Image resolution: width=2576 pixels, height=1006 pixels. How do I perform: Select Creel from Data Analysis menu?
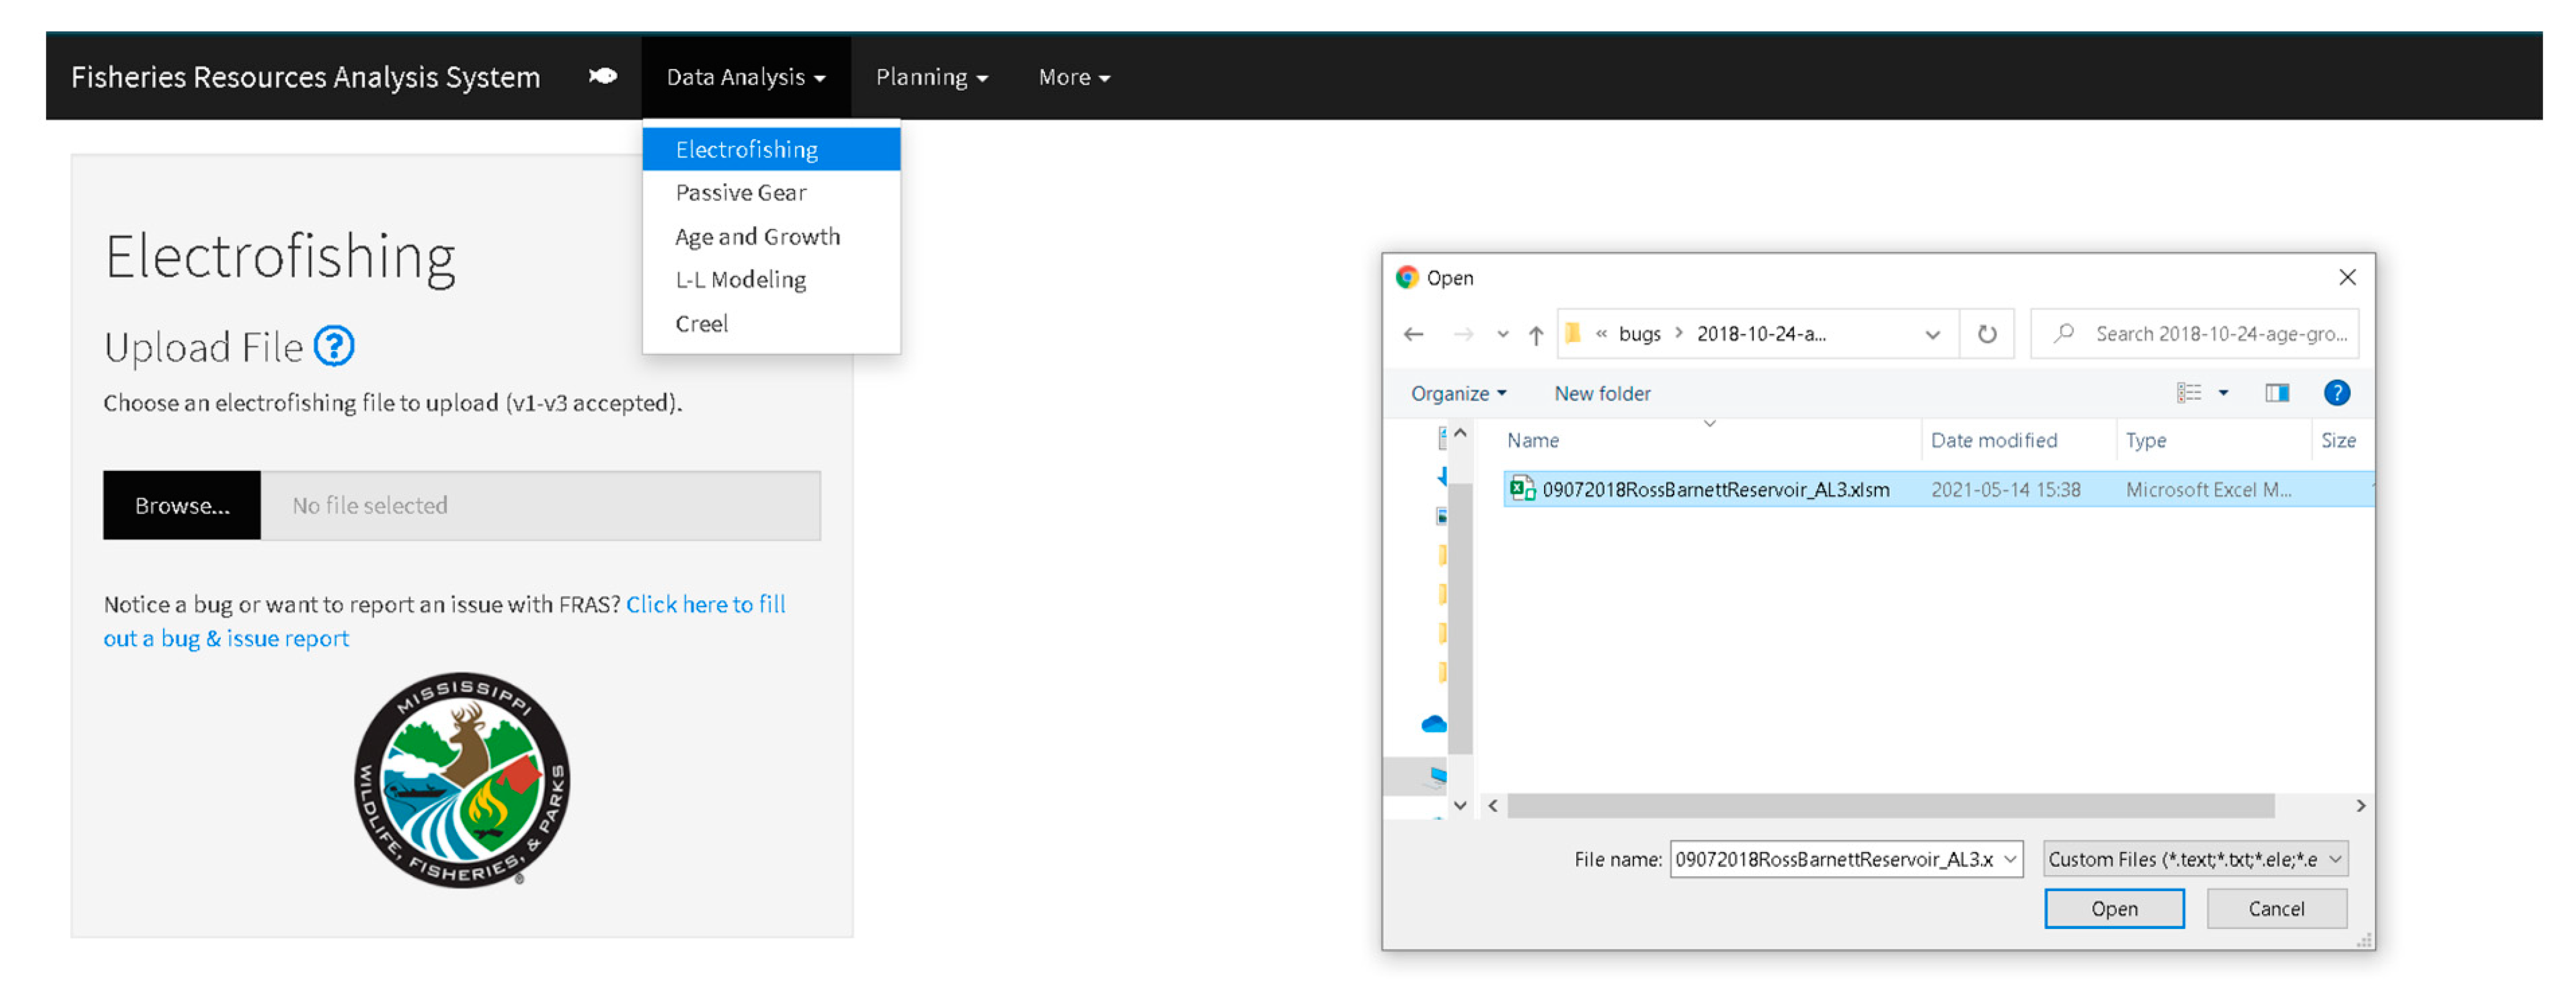(x=701, y=324)
